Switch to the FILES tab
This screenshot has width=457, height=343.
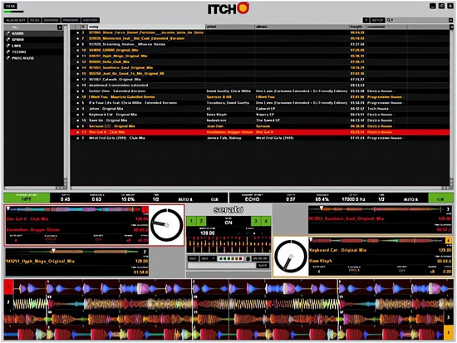[35, 20]
